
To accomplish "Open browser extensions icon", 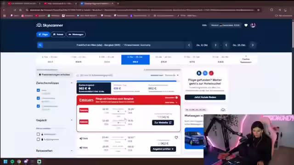I will click(x=271, y=10).
